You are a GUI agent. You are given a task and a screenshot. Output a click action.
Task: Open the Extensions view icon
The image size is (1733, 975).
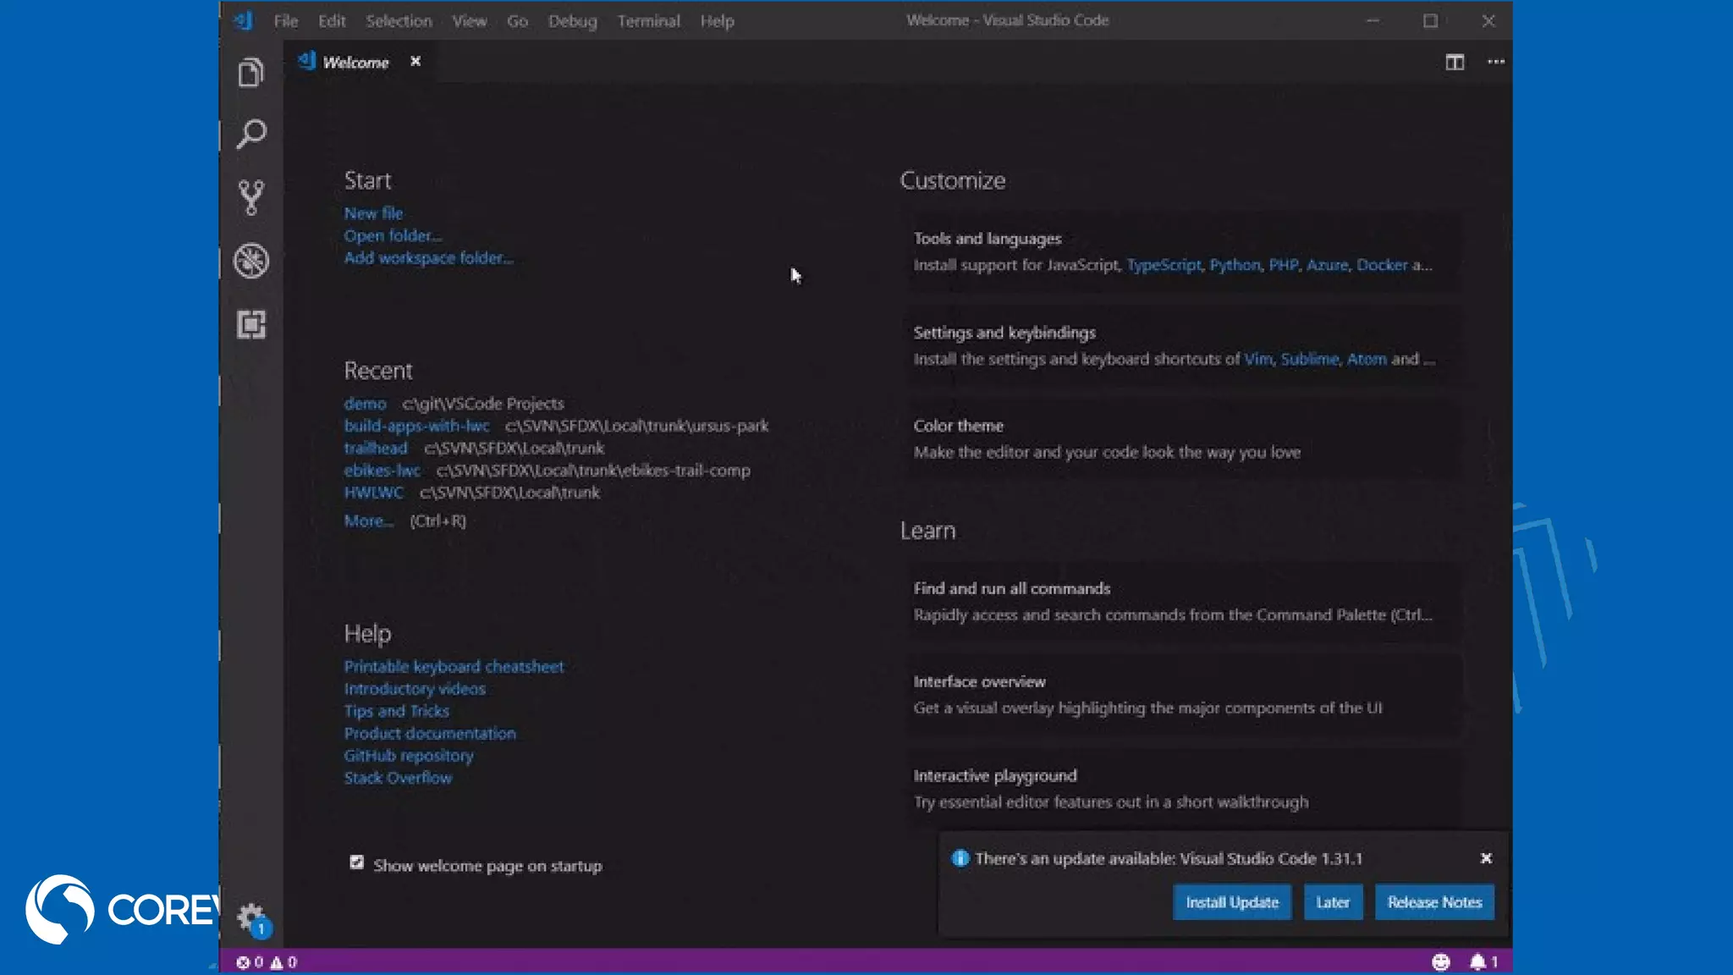point(250,324)
